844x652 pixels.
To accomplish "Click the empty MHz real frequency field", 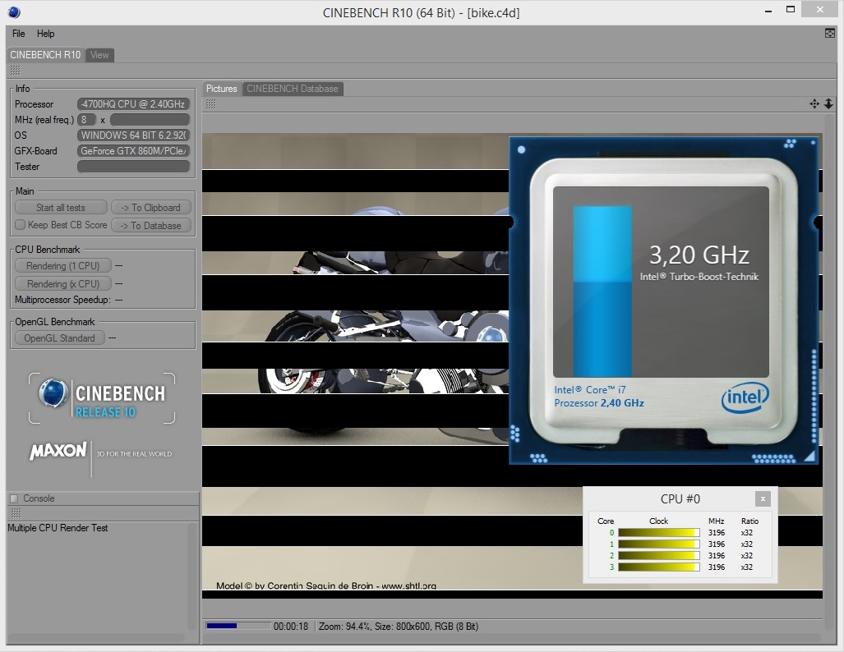I will coord(150,119).
